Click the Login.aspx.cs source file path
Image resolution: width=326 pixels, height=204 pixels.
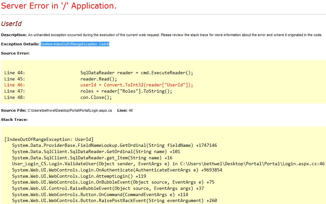point(70,110)
